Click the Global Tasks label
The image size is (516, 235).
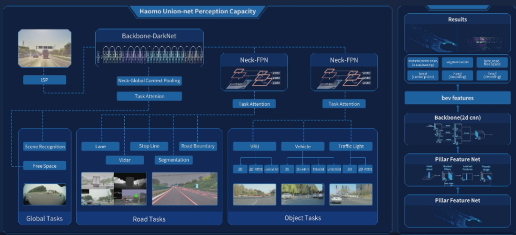[44, 218]
